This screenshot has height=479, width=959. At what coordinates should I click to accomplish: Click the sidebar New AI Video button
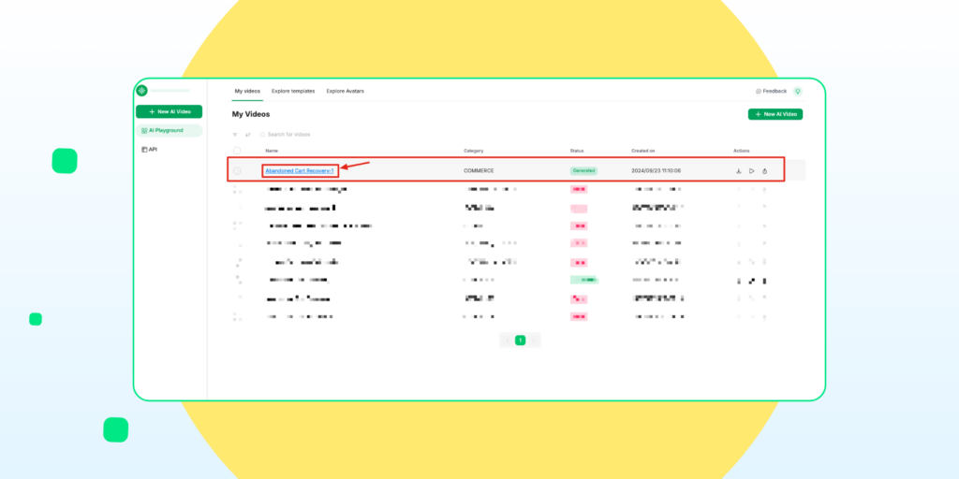coord(169,111)
